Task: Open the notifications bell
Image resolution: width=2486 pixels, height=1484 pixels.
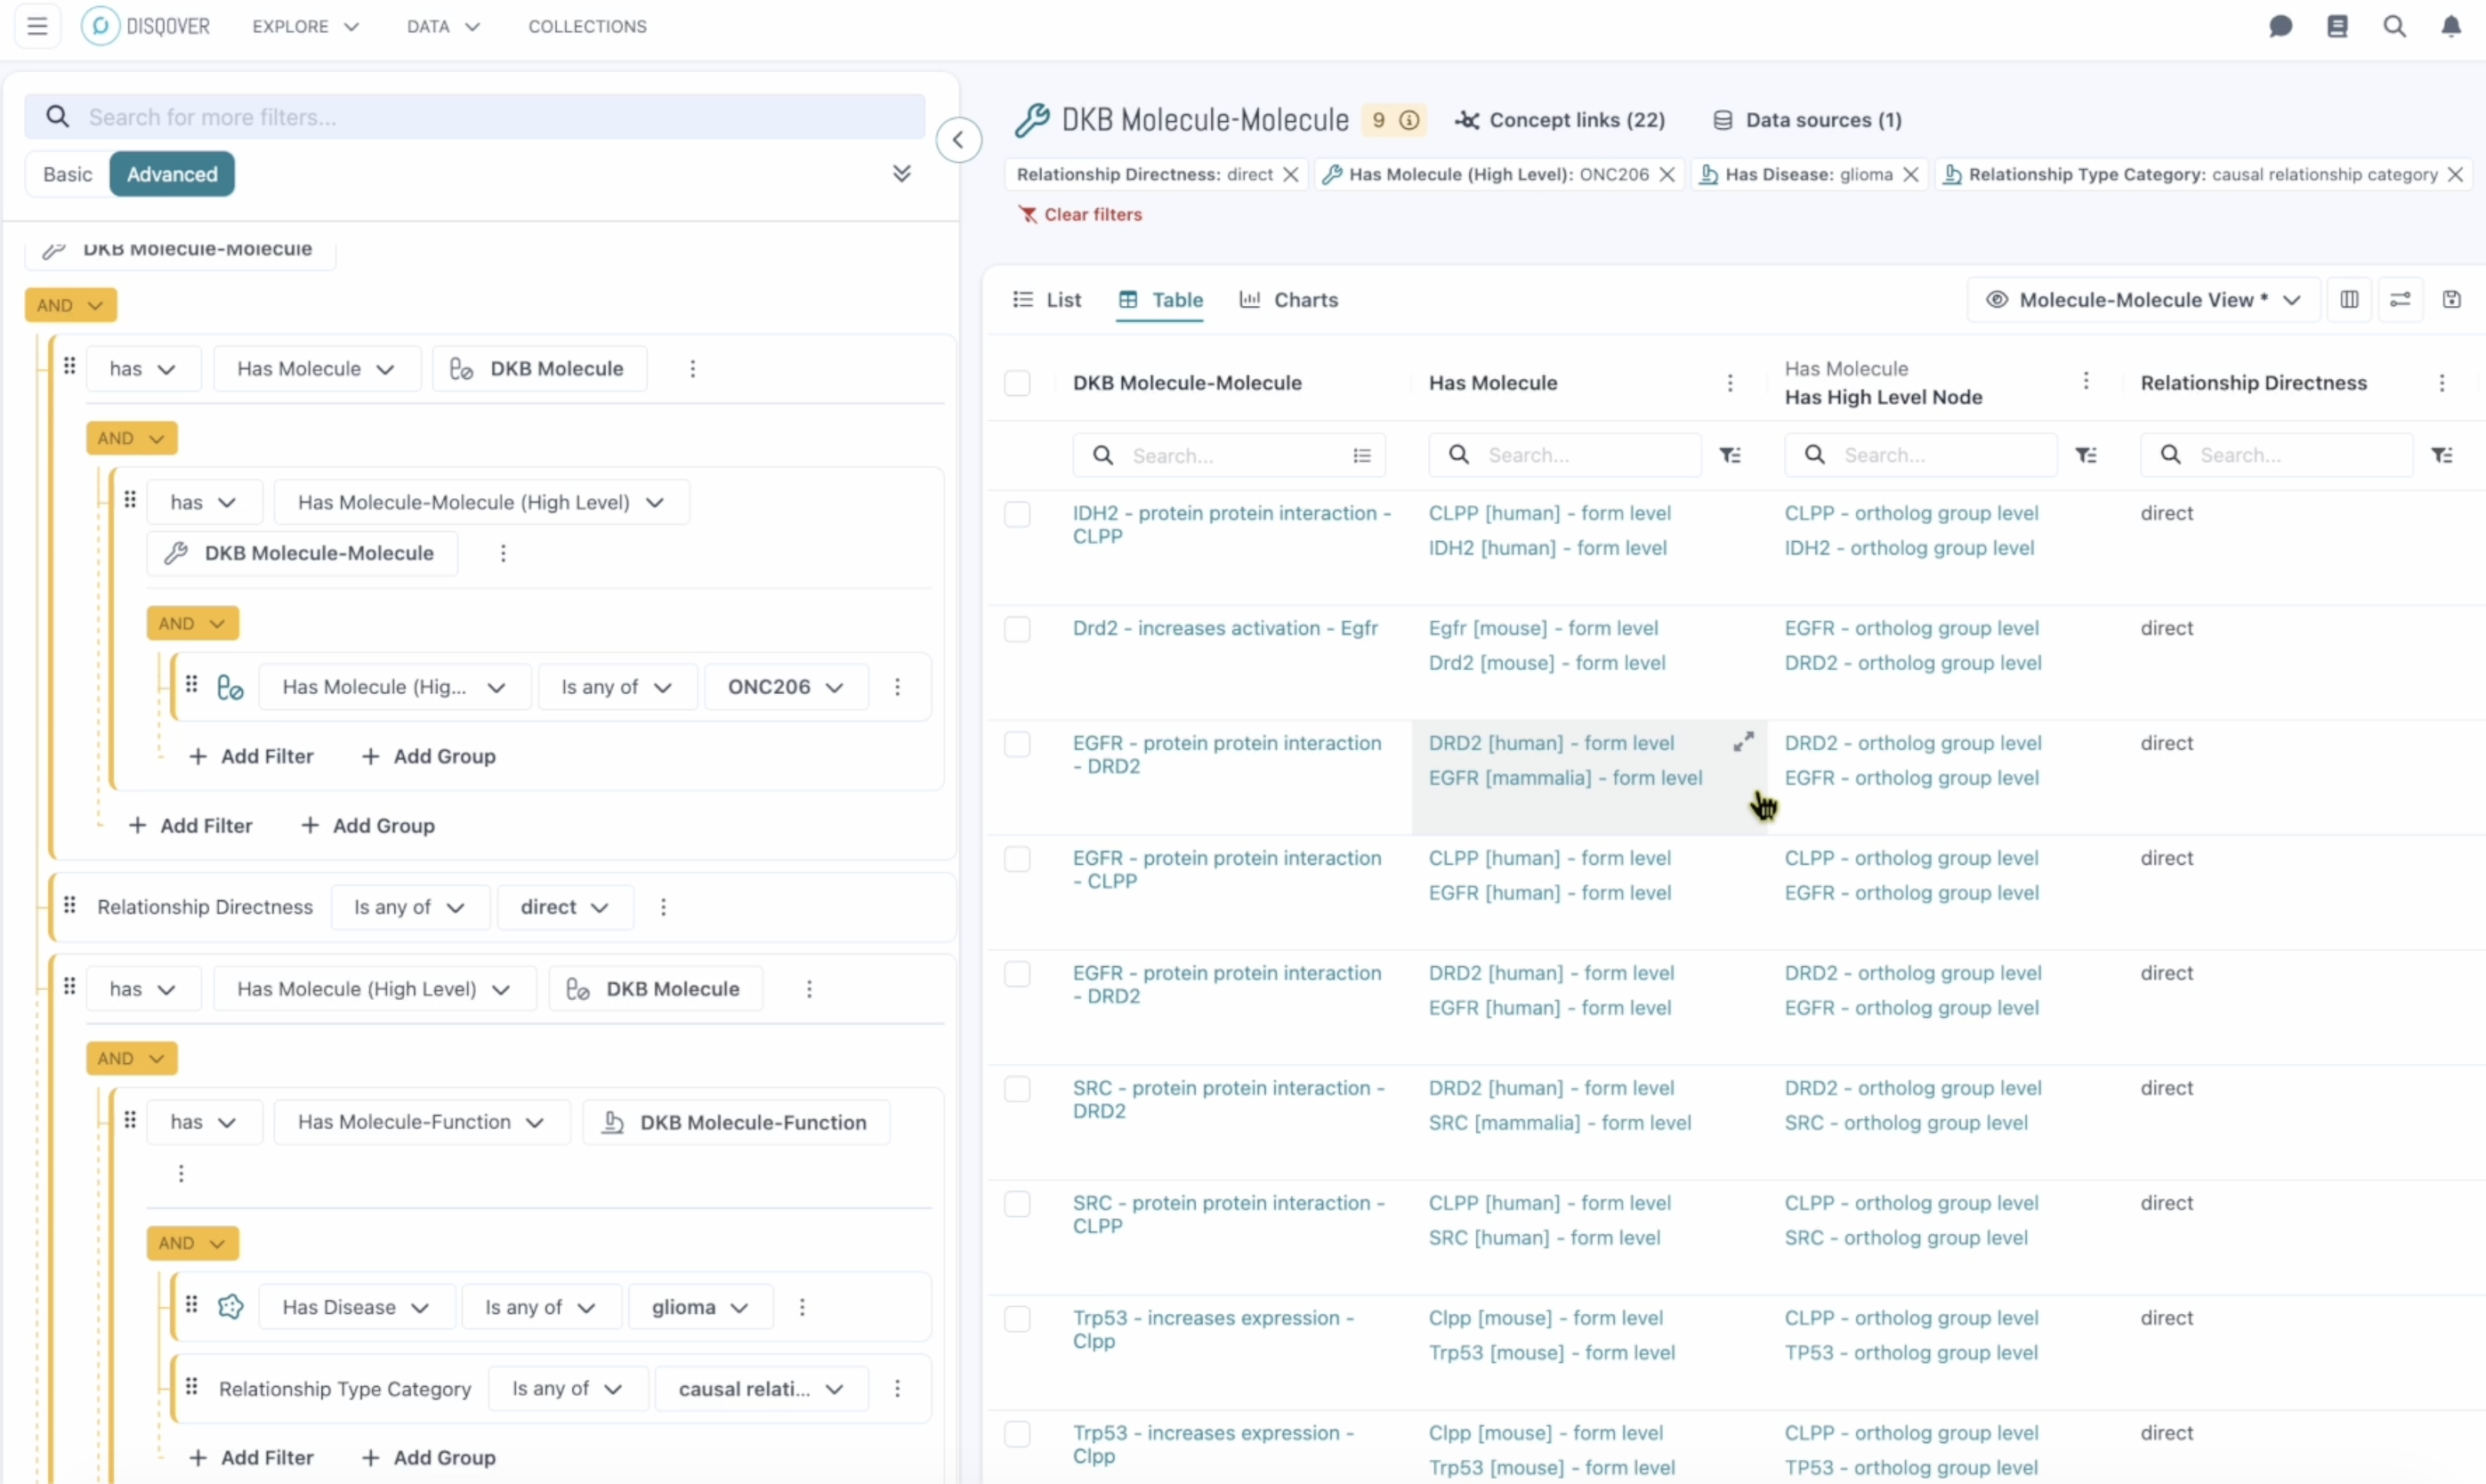Action: coord(2451,26)
